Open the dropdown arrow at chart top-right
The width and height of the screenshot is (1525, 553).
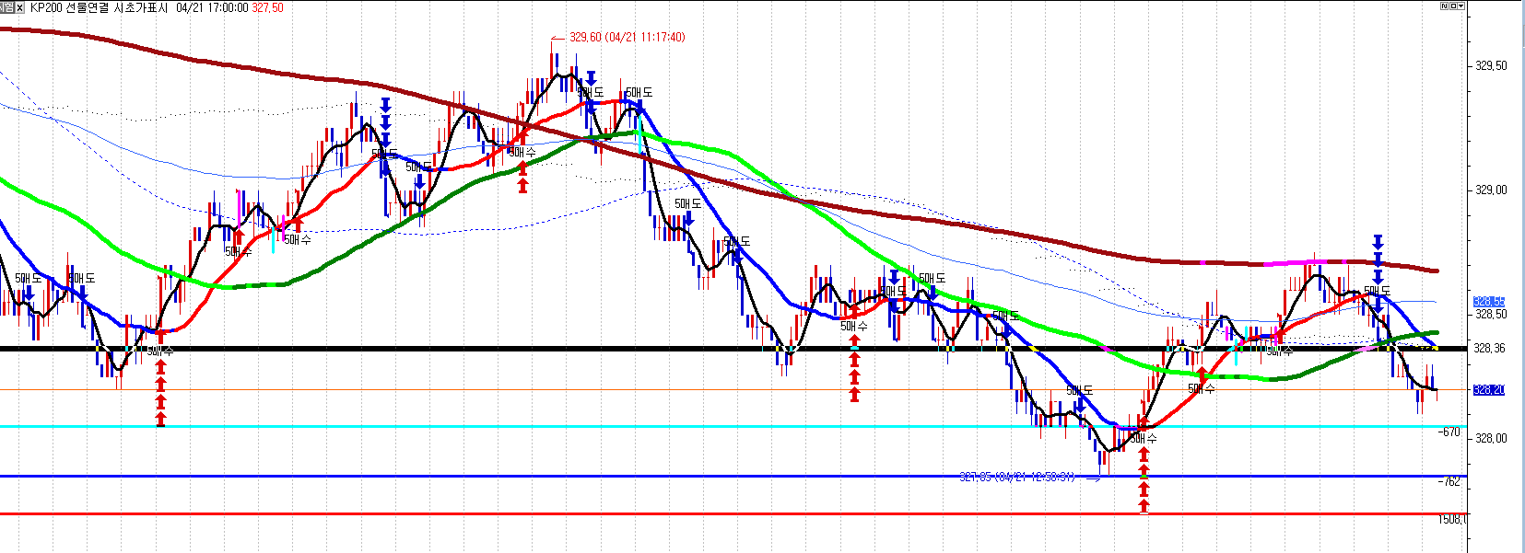[x=1460, y=6]
